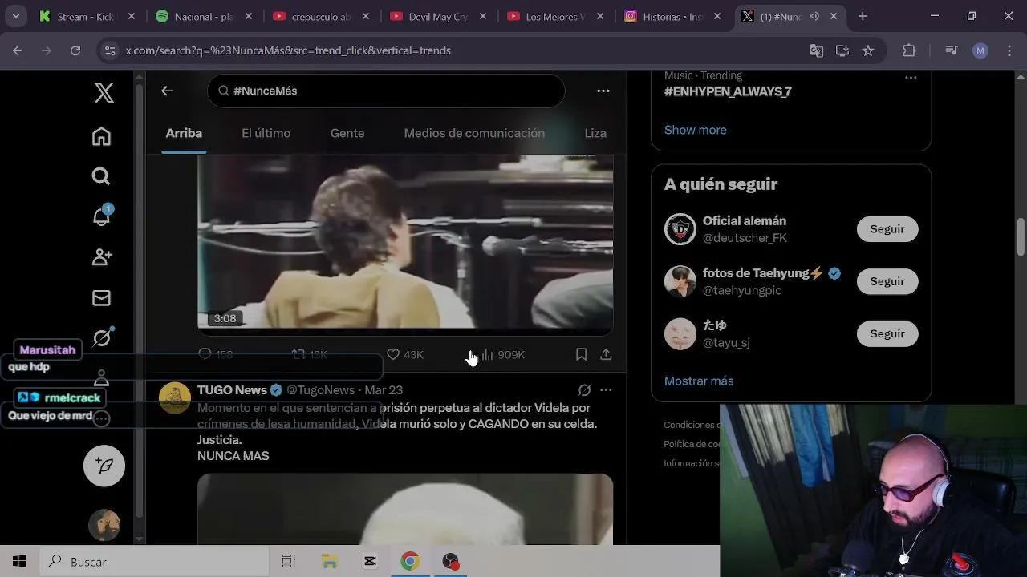Follow fotos de Taehyung account
This screenshot has height=577, width=1027.
click(887, 281)
